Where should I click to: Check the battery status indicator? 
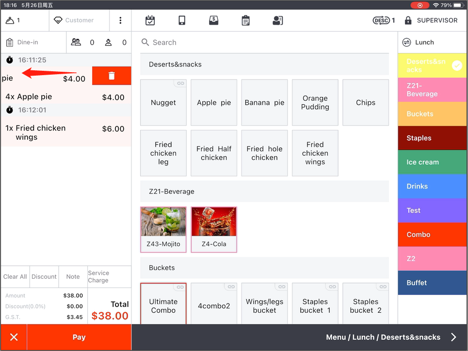(458, 5)
